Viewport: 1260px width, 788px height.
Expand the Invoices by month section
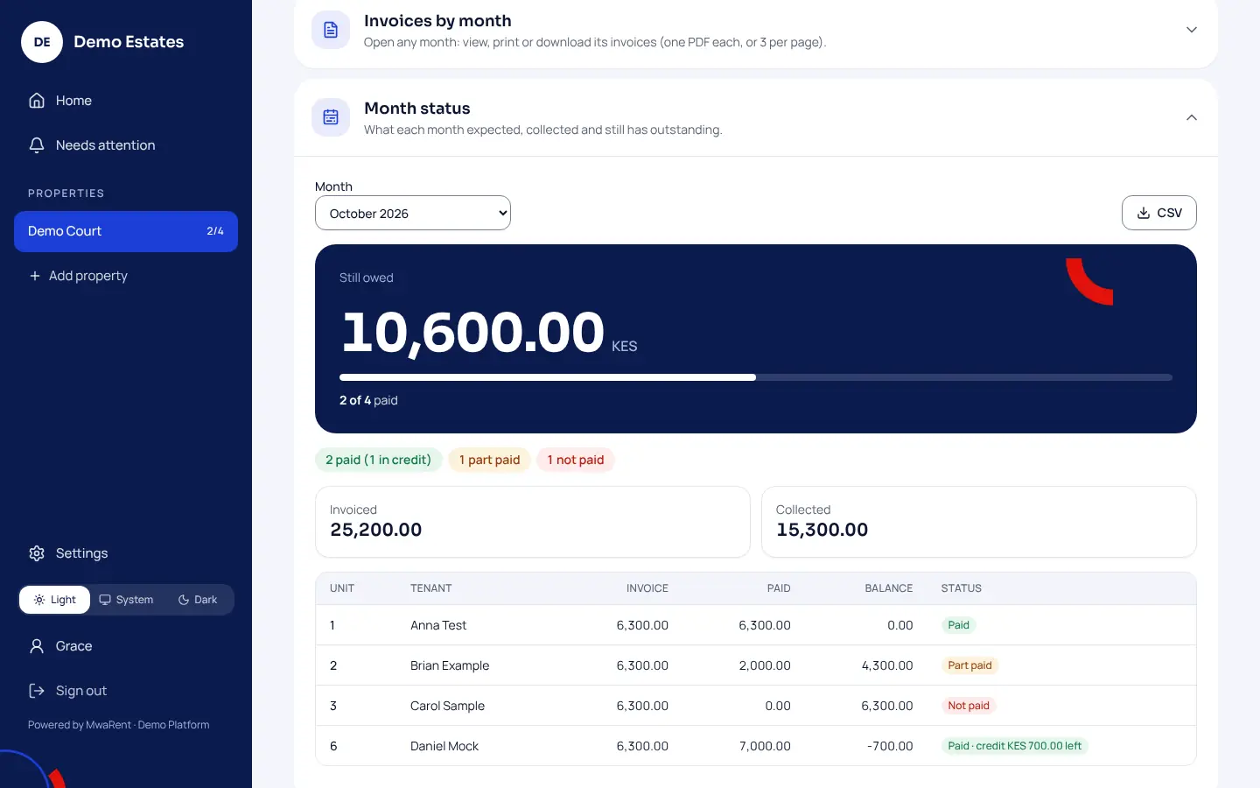coord(1192,30)
